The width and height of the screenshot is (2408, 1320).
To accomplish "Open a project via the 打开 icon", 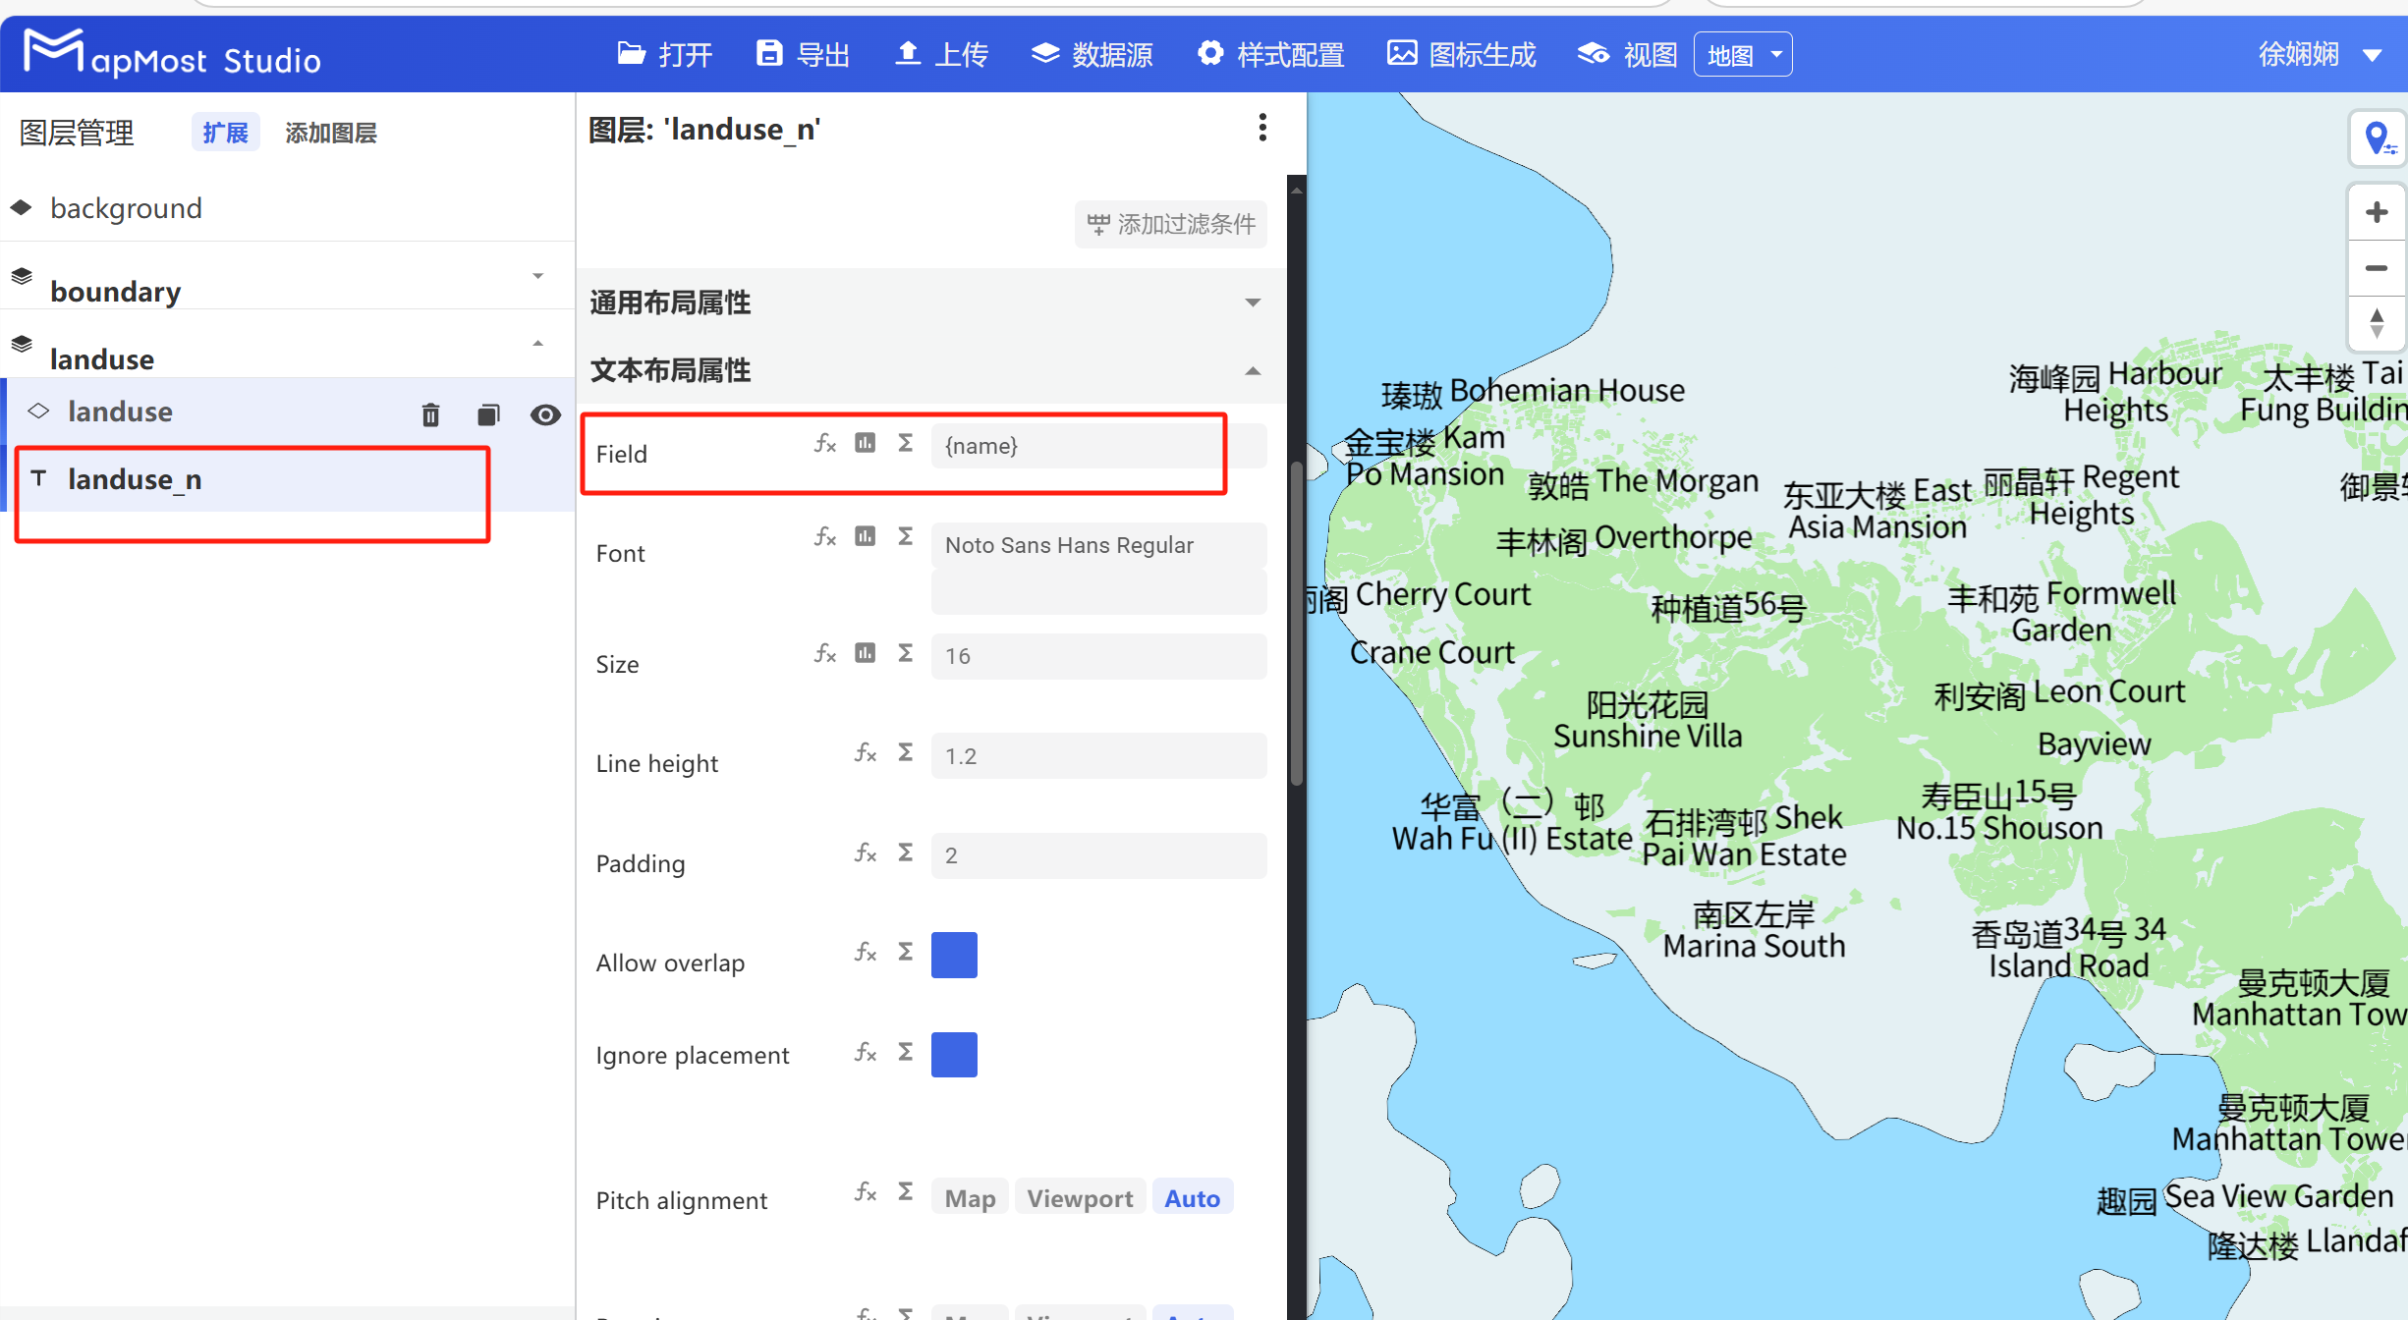I will pos(664,54).
